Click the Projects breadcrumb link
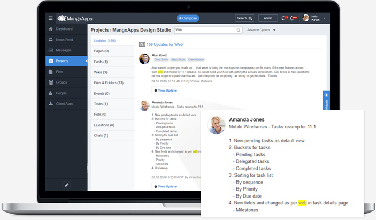This screenshot has width=376, height=220. [x=99, y=30]
